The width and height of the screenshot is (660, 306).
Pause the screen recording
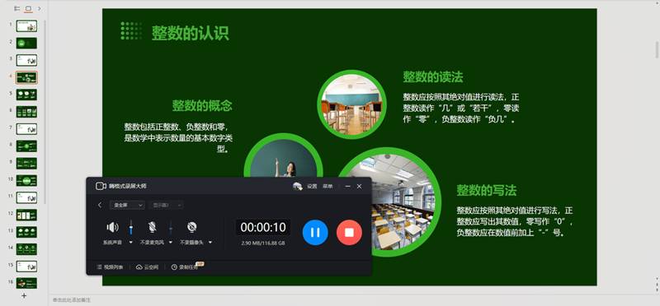(315, 232)
